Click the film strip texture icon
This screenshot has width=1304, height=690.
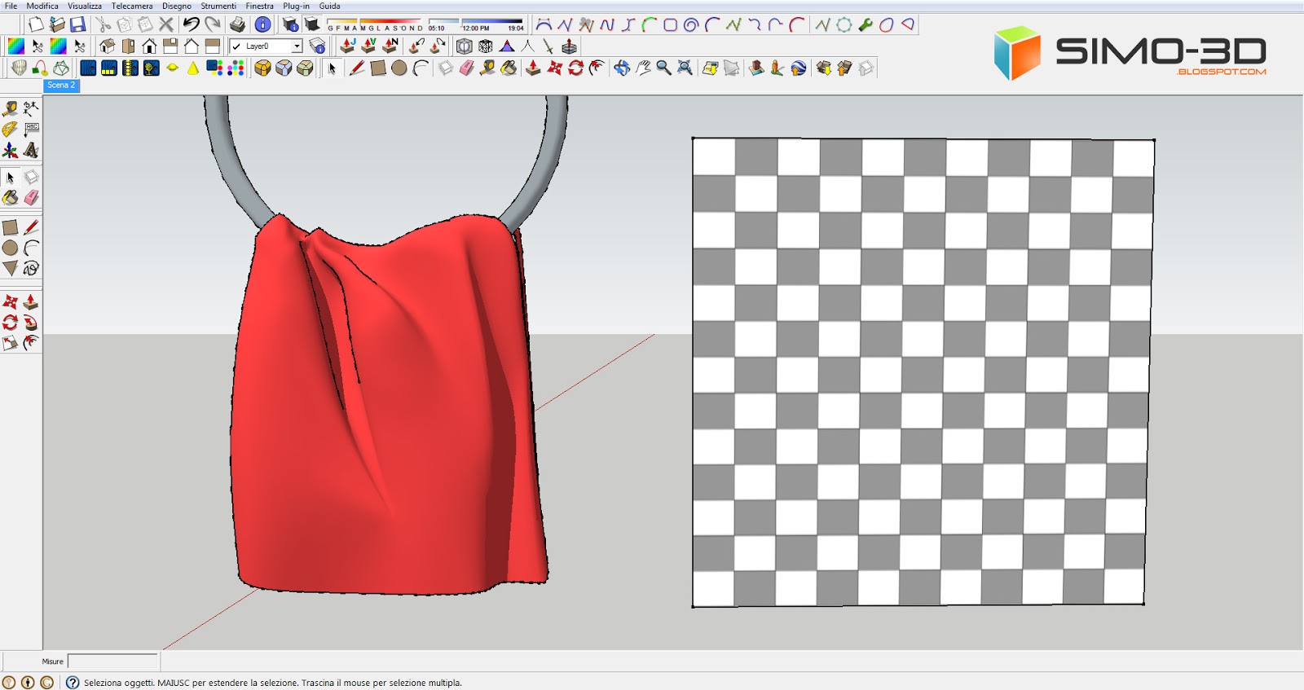tap(130, 68)
